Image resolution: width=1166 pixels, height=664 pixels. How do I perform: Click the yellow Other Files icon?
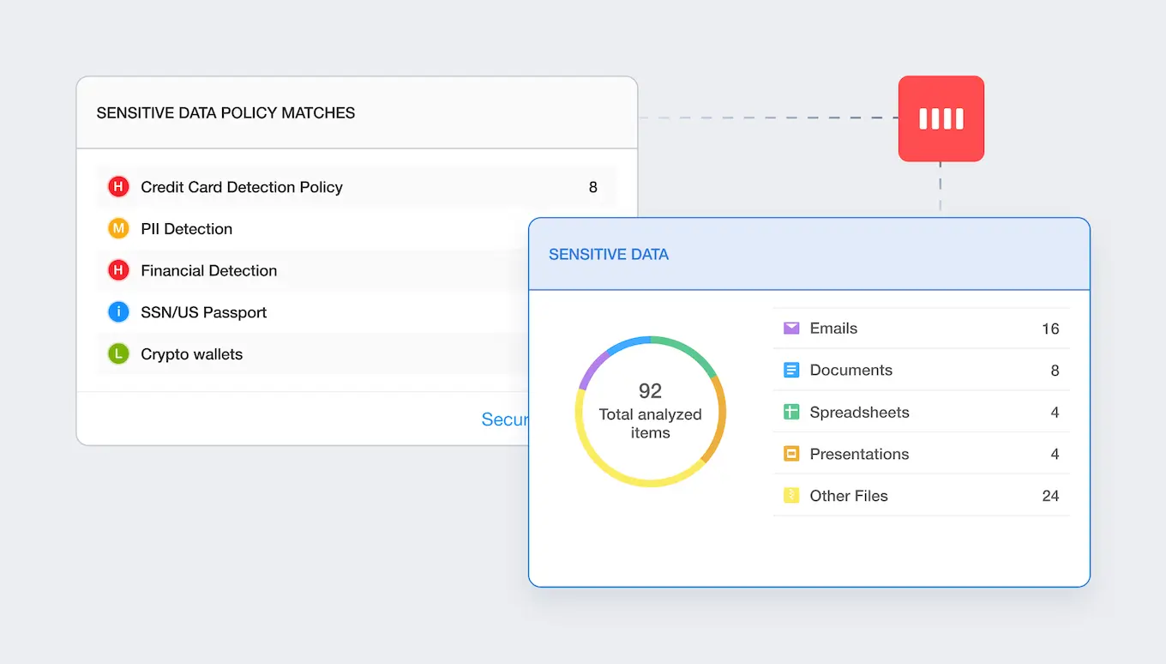click(x=790, y=496)
